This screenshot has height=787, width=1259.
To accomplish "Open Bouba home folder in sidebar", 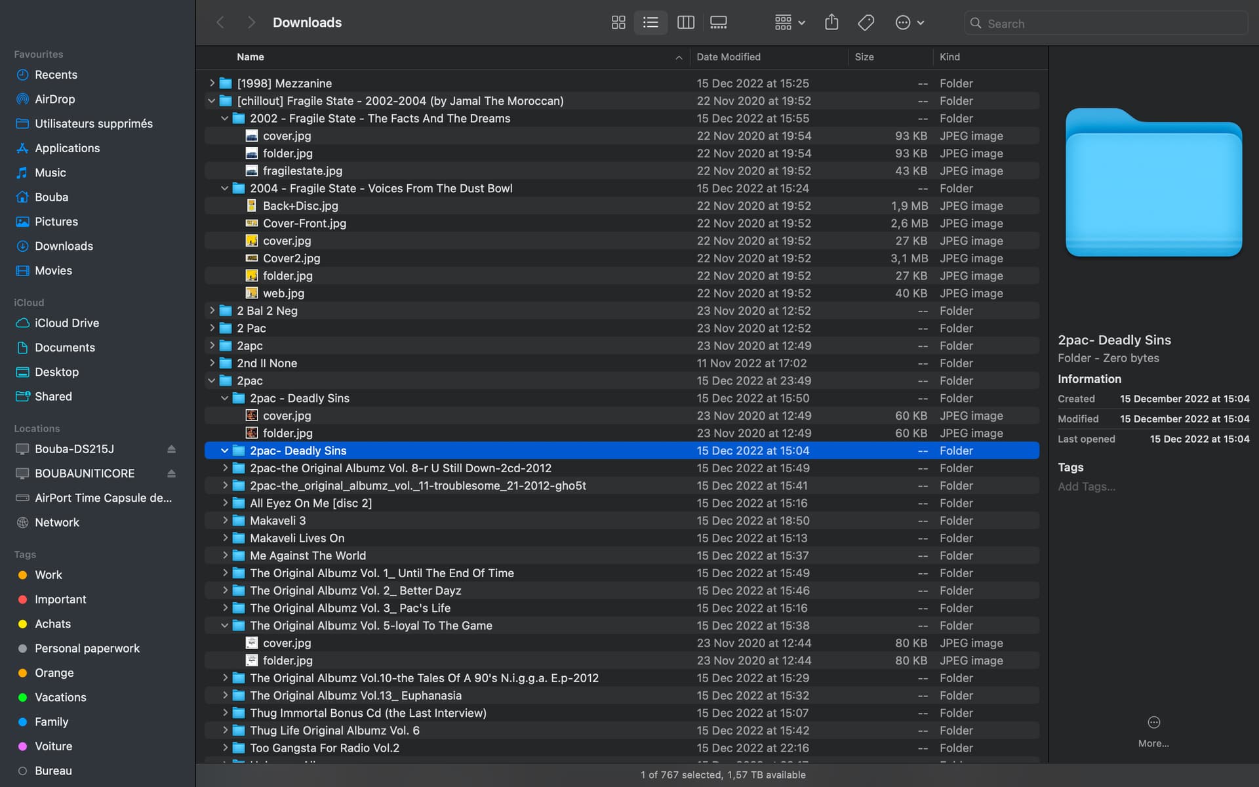I will [x=51, y=197].
